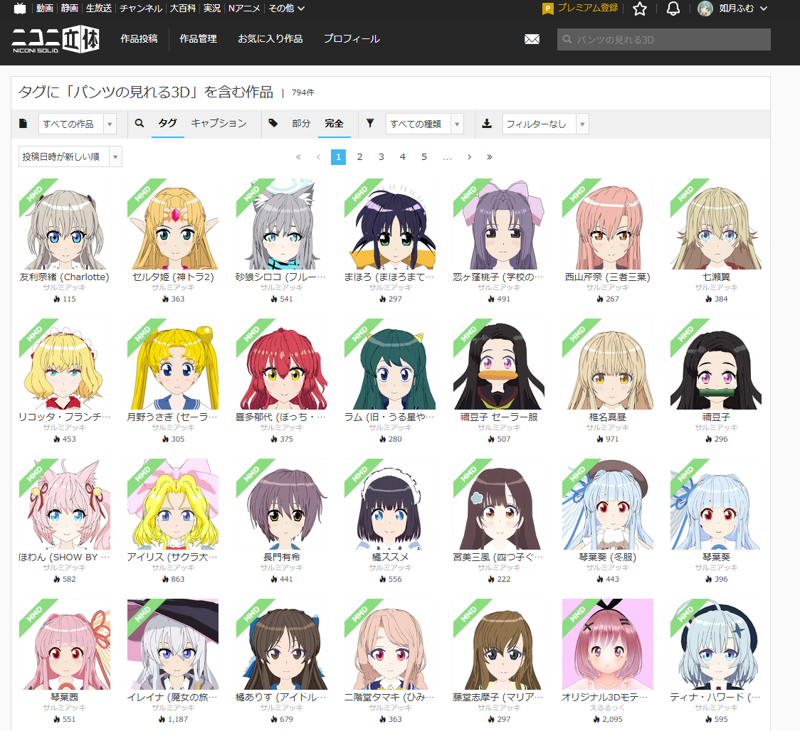
Task: Click author えるるっく link
Action: tap(607, 708)
